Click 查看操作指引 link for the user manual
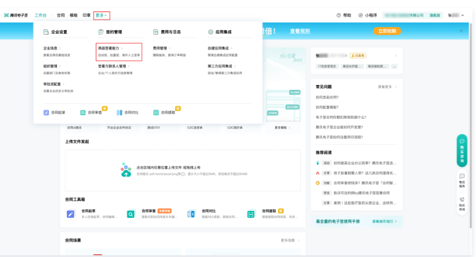The image size is (476, 257). click(384, 221)
